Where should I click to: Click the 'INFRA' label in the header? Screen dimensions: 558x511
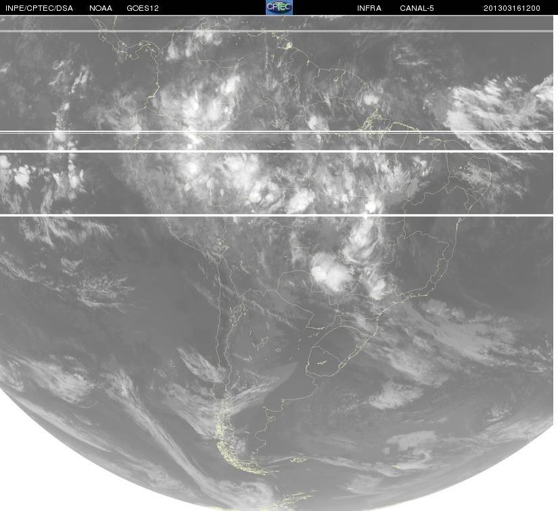369,8
